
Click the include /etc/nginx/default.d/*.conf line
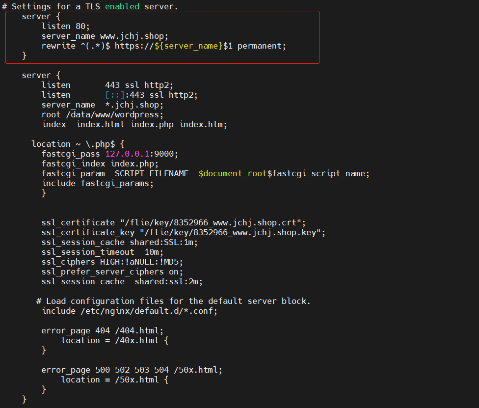pos(130,311)
